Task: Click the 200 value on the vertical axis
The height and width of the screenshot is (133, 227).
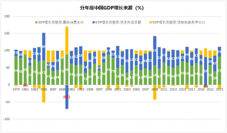Action: 7,16
